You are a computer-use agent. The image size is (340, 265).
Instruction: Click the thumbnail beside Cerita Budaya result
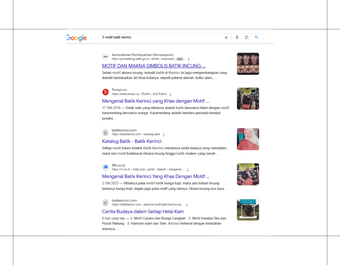248,209
